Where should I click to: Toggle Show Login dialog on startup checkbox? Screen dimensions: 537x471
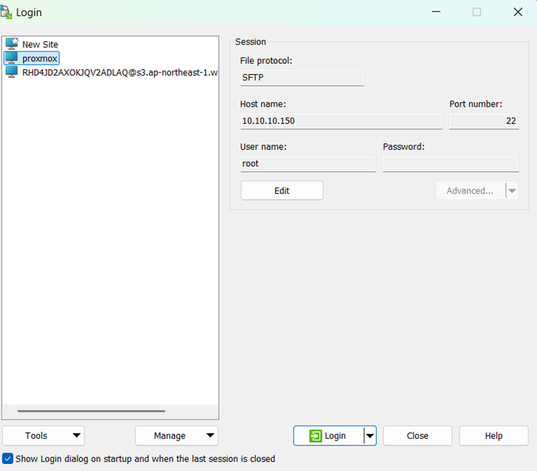pos(7,458)
